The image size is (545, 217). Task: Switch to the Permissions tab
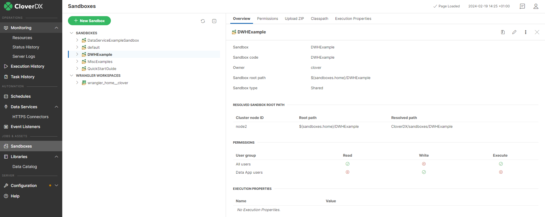pyautogui.click(x=267, y=19)
